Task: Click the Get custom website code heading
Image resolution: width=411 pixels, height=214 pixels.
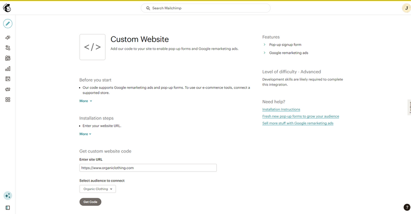Action: click(105, 151)
